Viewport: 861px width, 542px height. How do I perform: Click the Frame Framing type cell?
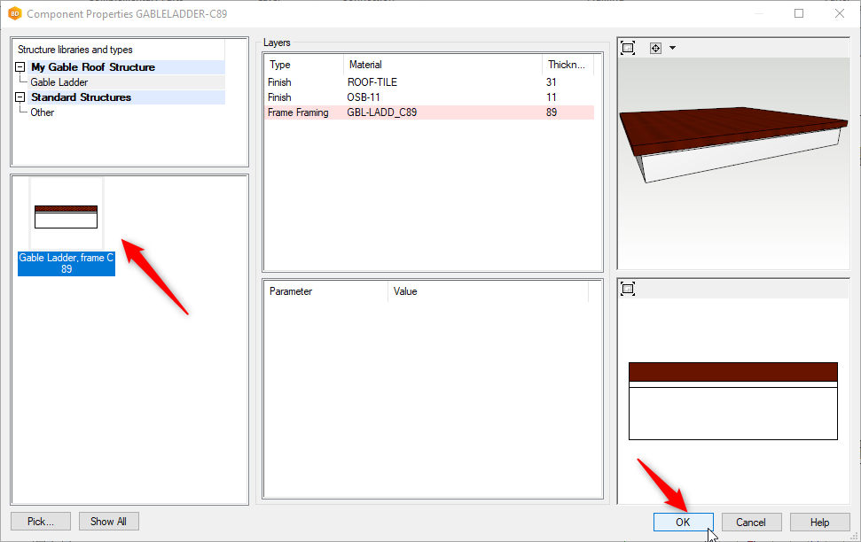[298, 112]
